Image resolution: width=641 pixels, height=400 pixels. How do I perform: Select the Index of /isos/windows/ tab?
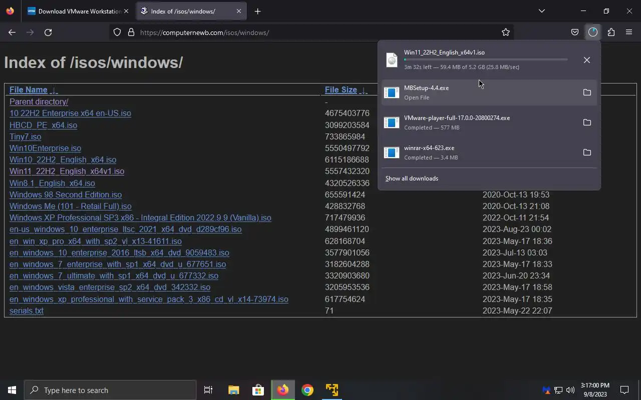pos(191,11)
